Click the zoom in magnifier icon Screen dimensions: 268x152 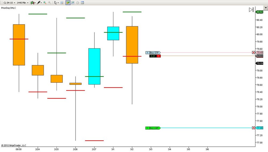pyautogui.click(x=45, y=3)
